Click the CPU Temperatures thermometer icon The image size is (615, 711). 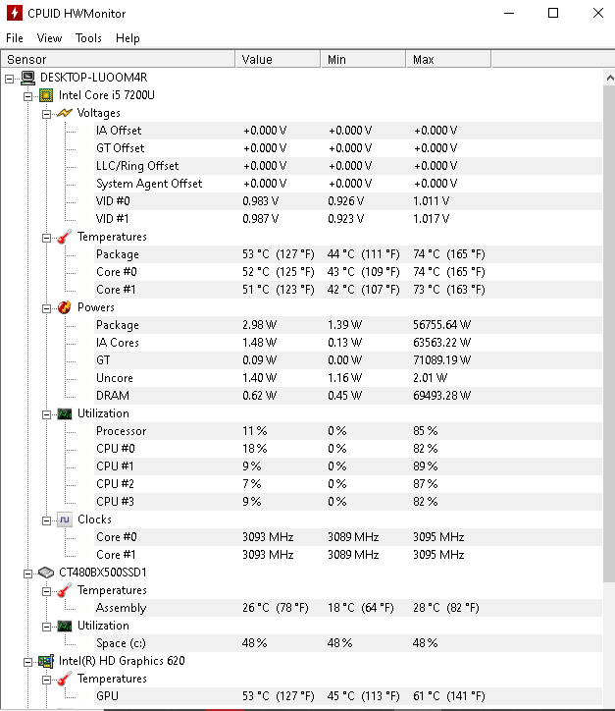[x=65, y=237]
